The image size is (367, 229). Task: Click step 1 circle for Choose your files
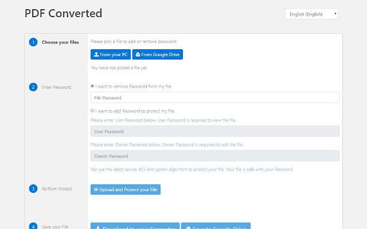tap(33, 42)
